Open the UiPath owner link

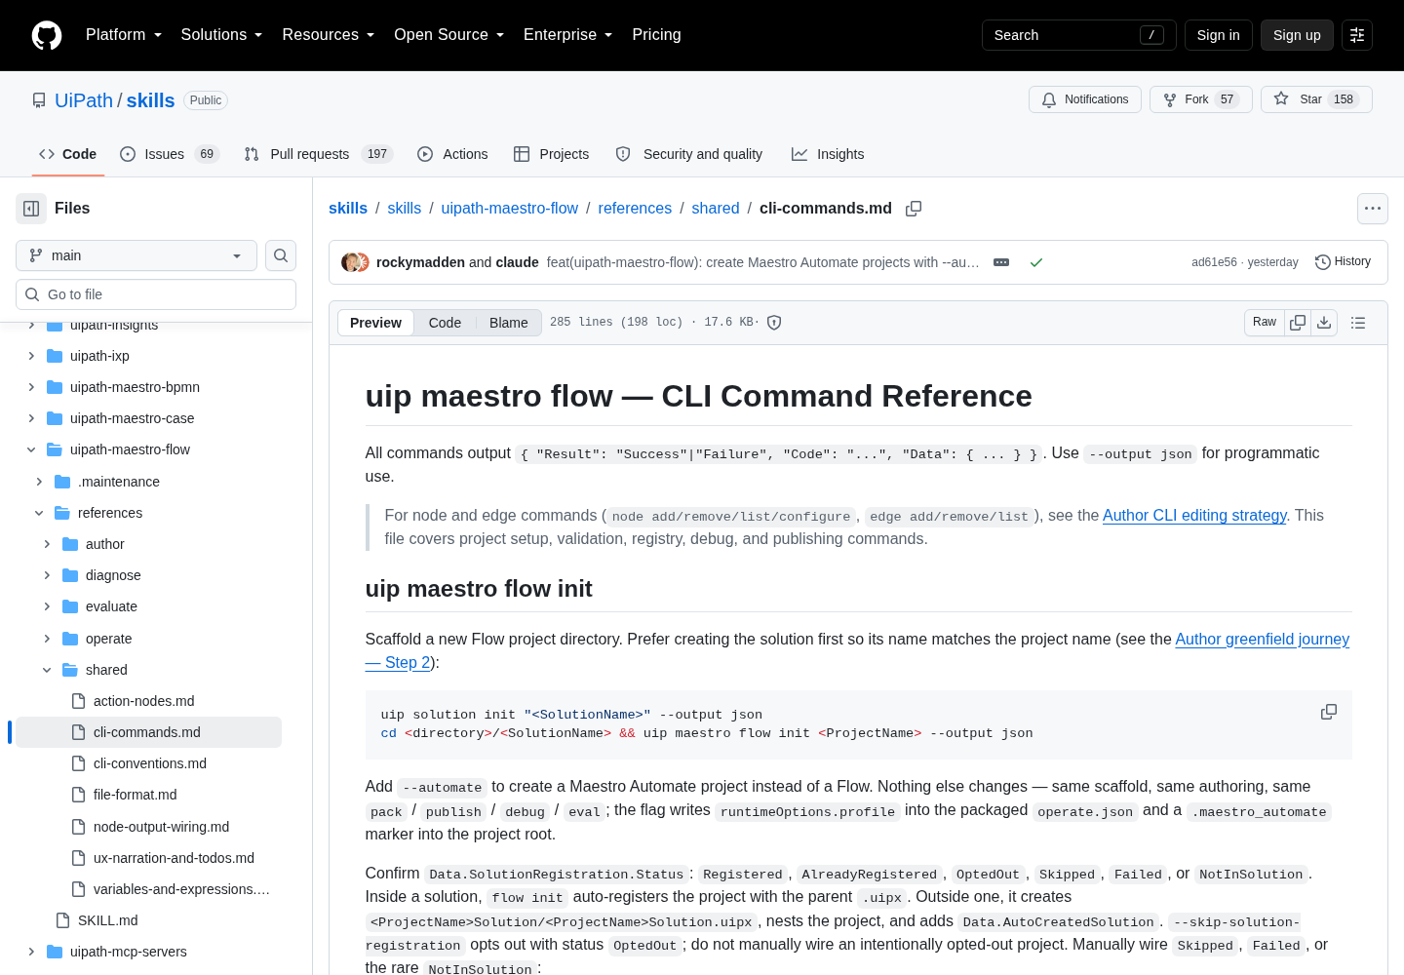[x=84, y=100]
